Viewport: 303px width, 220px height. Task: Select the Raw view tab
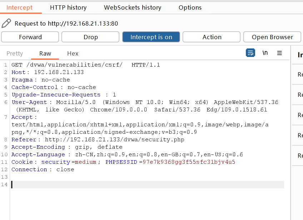pos(45,53)
